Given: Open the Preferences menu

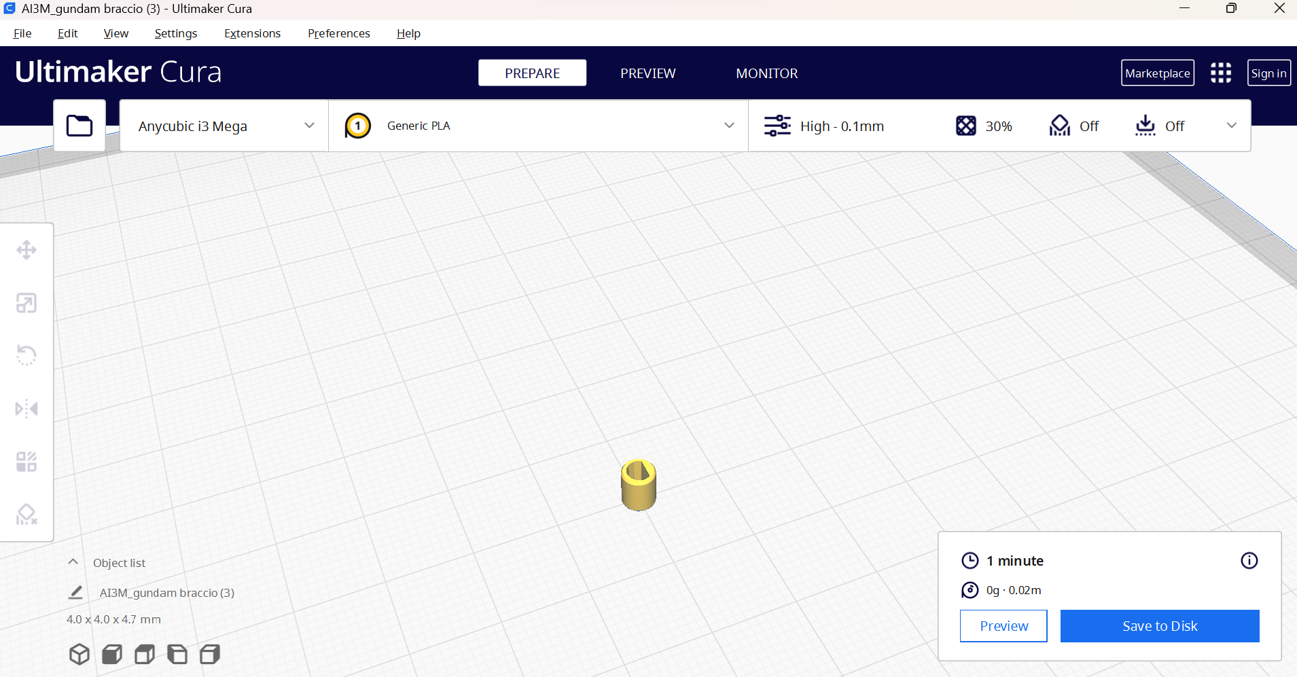Looking at the screenshot, I should (x=338, y=33).
